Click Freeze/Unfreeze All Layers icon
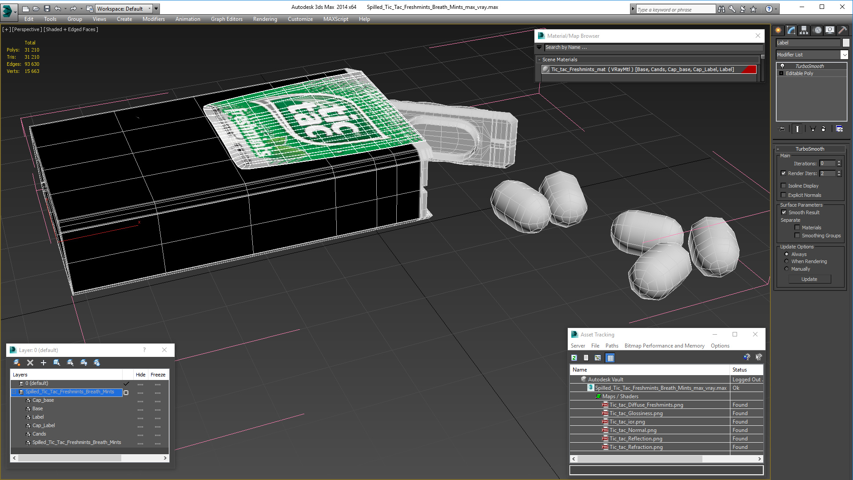This screenshot has height=480, width=853. point(97,363)
